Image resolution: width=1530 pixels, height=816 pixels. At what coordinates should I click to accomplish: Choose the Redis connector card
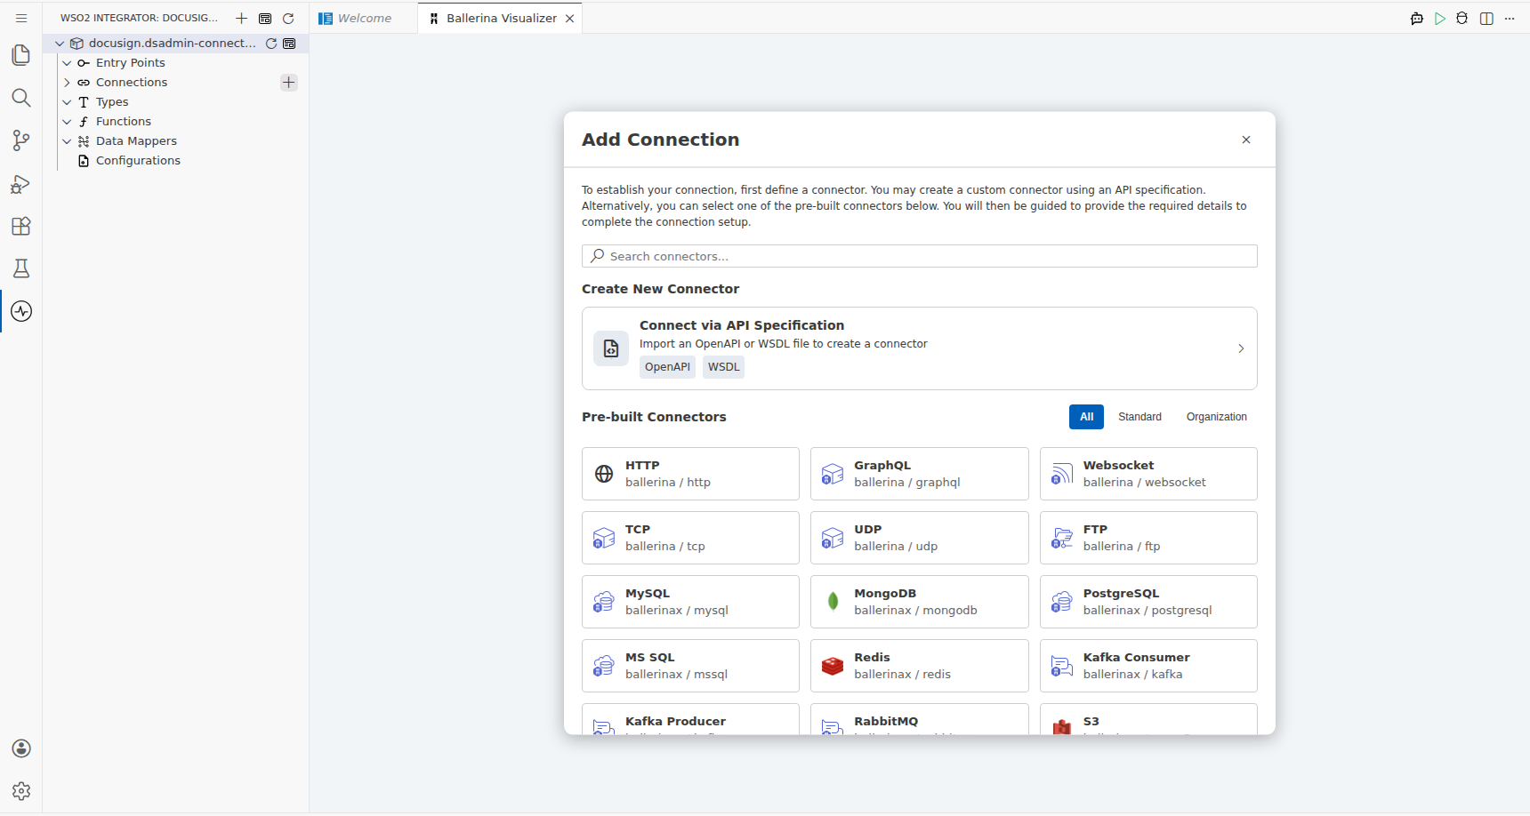pyautogui.click(x=920, y=666)
